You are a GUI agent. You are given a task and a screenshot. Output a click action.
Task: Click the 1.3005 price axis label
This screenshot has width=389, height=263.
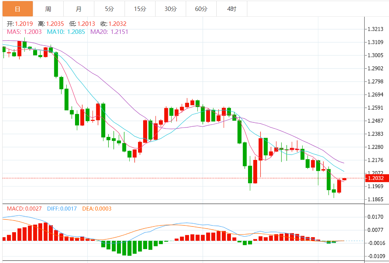tap(376, 55)
